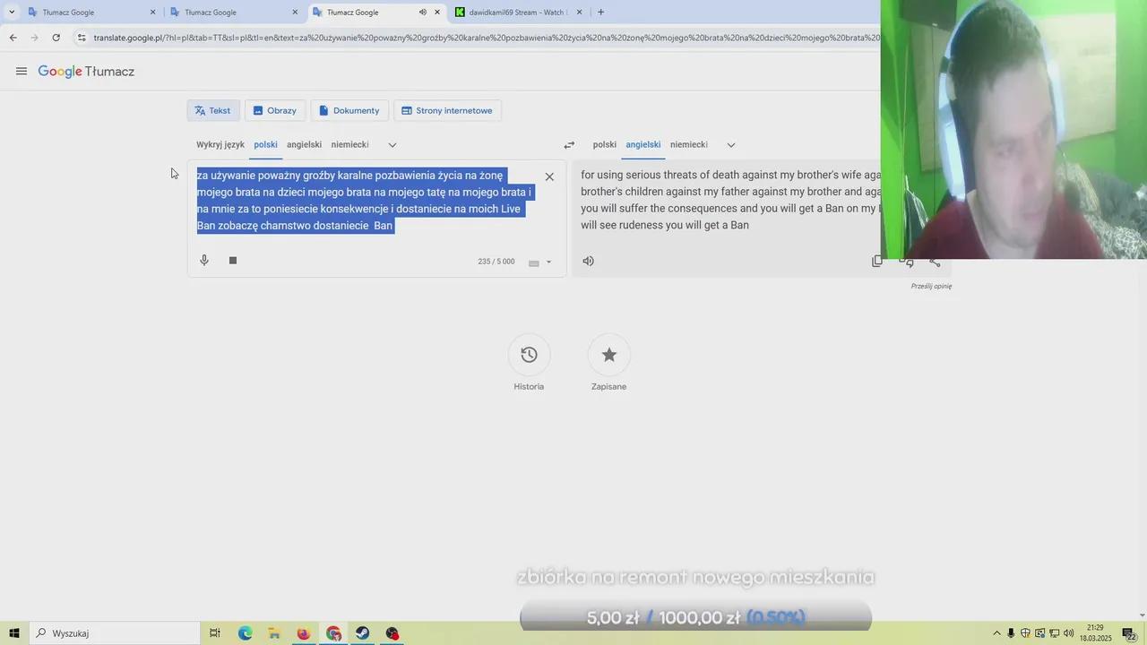The height and width of the screenshot is (645, 1147).
Task: Expand more source languages list
Action: 392,144
